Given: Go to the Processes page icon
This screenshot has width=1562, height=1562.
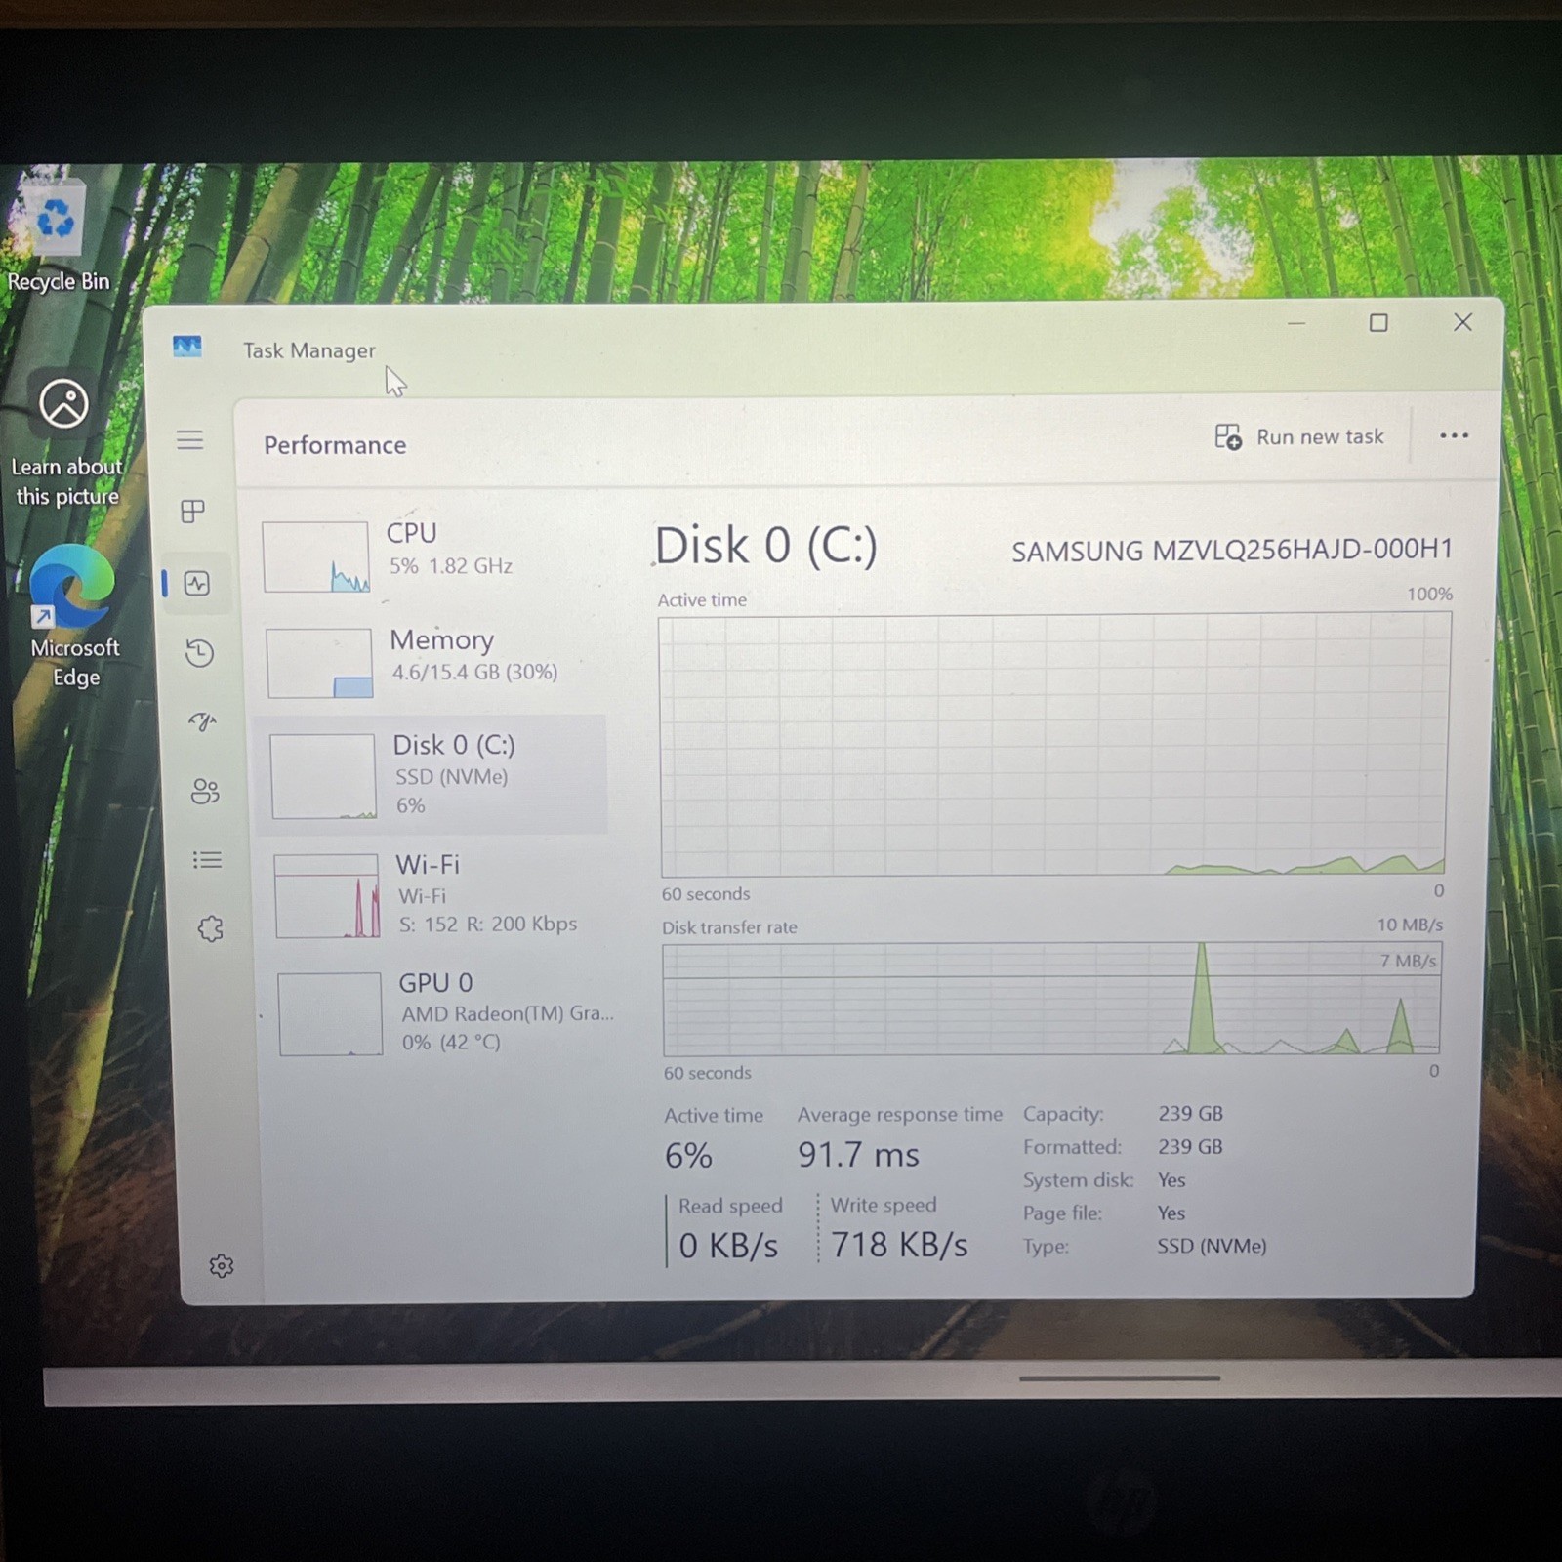Looking at the screenshot, I should click(193, 512).
